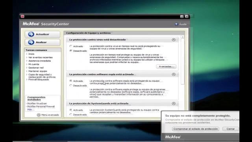Go to Inicio in common tasks

pos(31,54)
